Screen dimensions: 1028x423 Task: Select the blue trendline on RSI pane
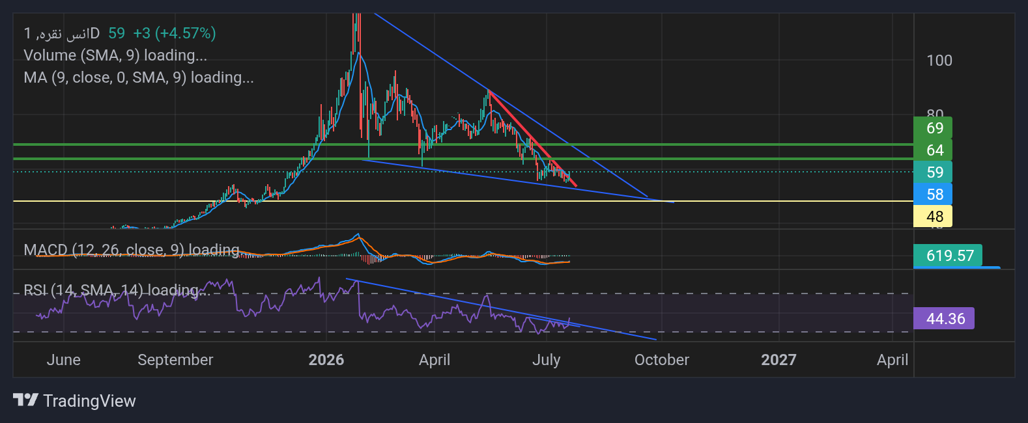[501, 309]
